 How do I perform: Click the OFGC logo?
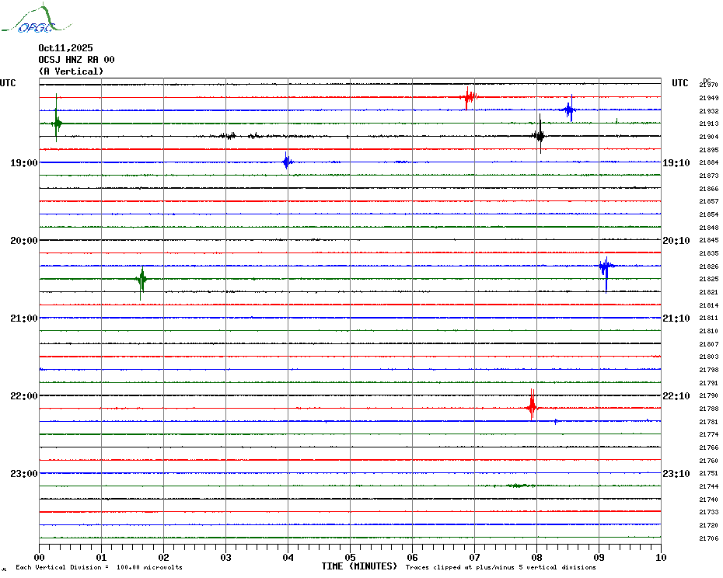pyautogui.click(x=37, y=19)
